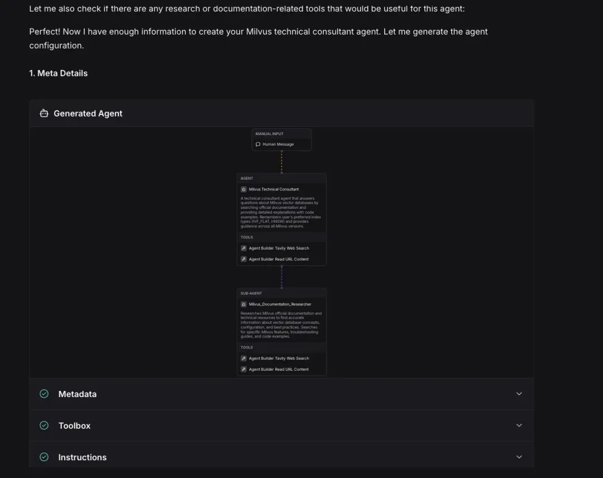Click the connector between agent and sub-agent
Viewport: 603px width, 478px height.
pyautogui.click(x=281, y=277)
